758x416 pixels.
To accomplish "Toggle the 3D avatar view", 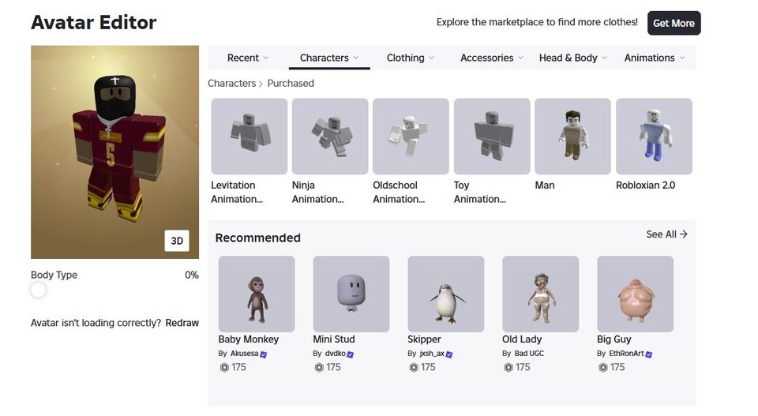I will [177, 241].
